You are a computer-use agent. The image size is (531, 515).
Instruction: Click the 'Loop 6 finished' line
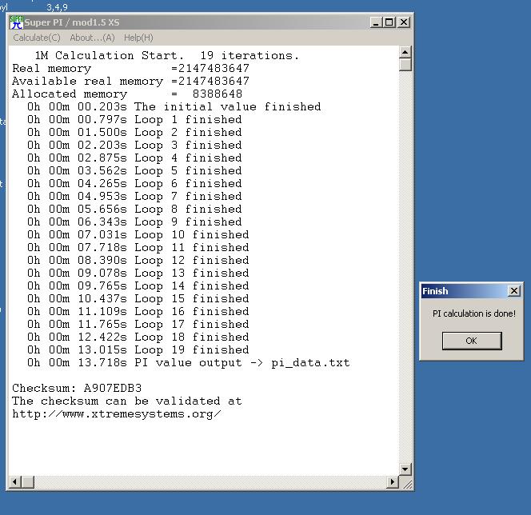134,183
